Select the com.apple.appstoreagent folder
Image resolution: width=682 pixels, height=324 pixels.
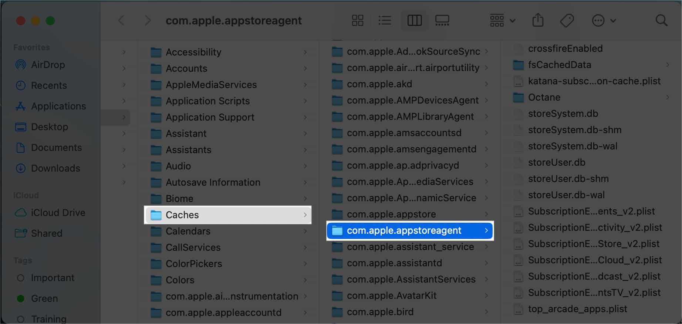(x=410, y=231)
